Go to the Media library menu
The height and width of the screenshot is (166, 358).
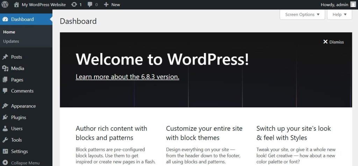tap(17, 68)
